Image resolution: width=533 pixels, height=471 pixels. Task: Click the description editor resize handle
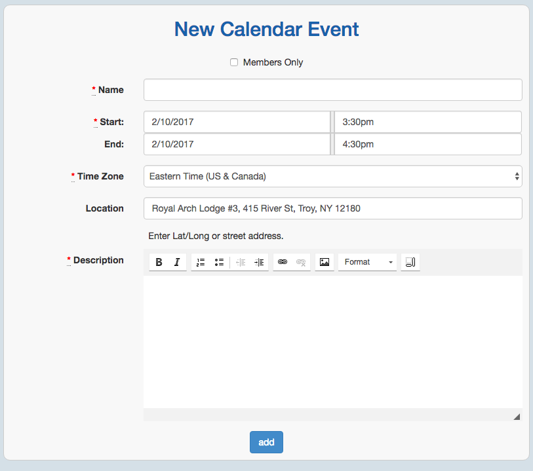[x=517, y=417]
